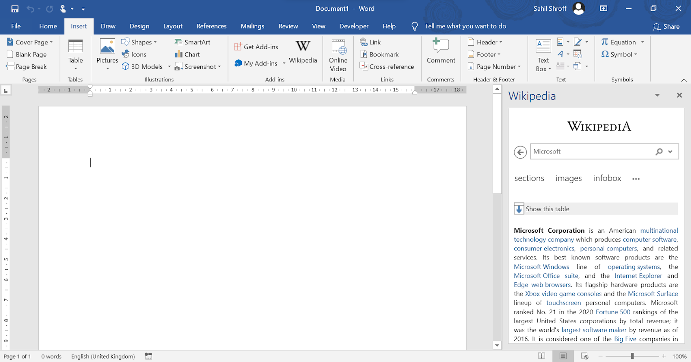Image resolution: width=691 pixels, height=362 pixels.
Task: Insert a SmartArt graphic
Action: pos(193,42)
